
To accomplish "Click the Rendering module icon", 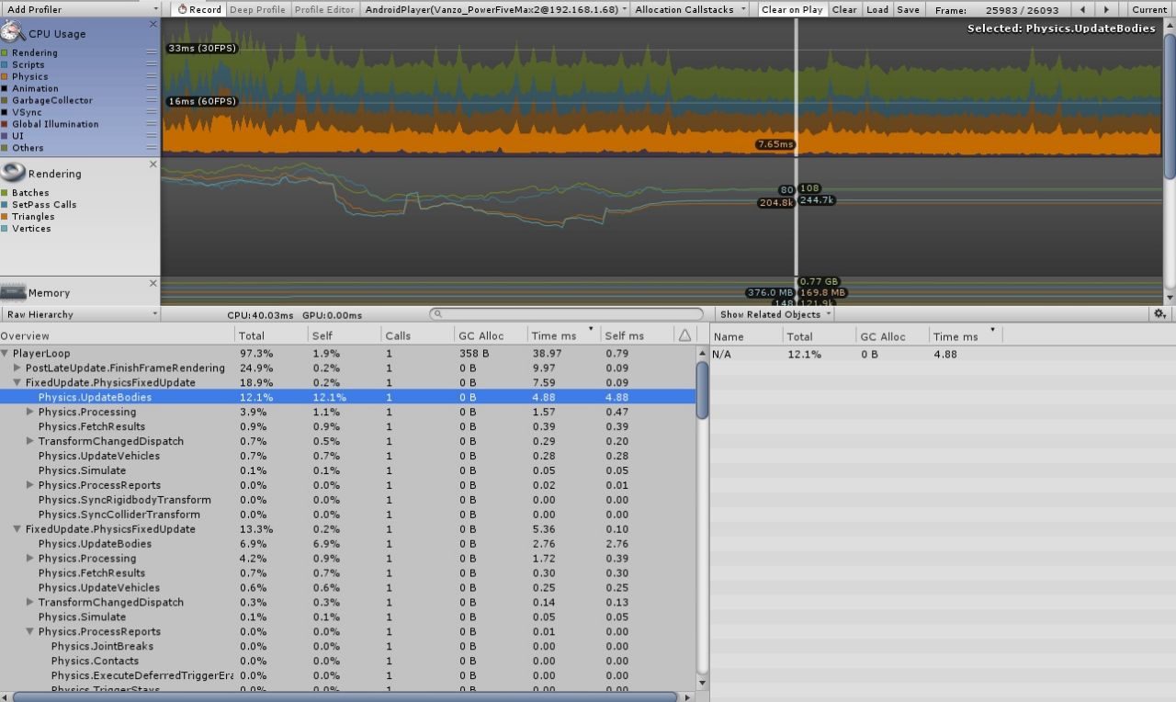I will (13, 172).
